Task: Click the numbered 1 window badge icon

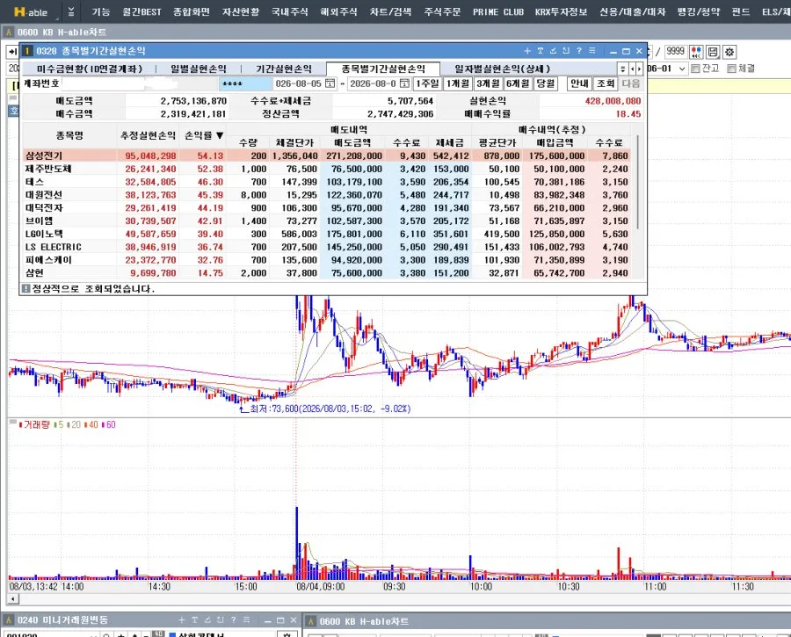Action: coord(27,51)
